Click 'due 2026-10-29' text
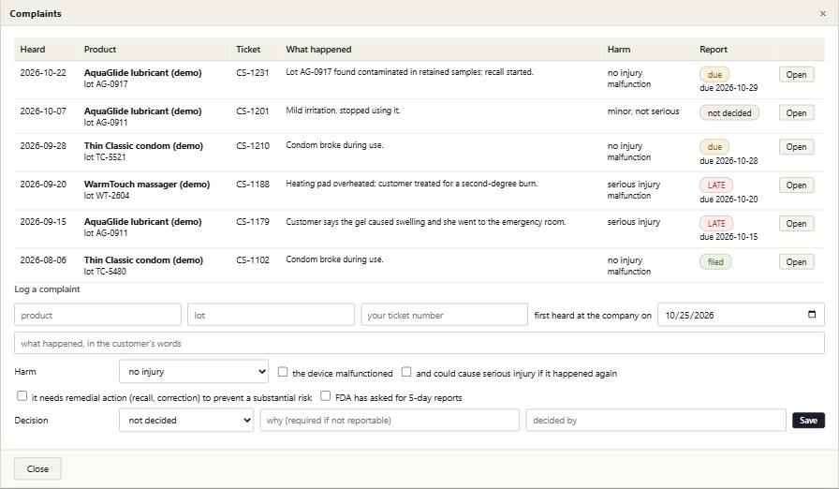 coord(729,88)
